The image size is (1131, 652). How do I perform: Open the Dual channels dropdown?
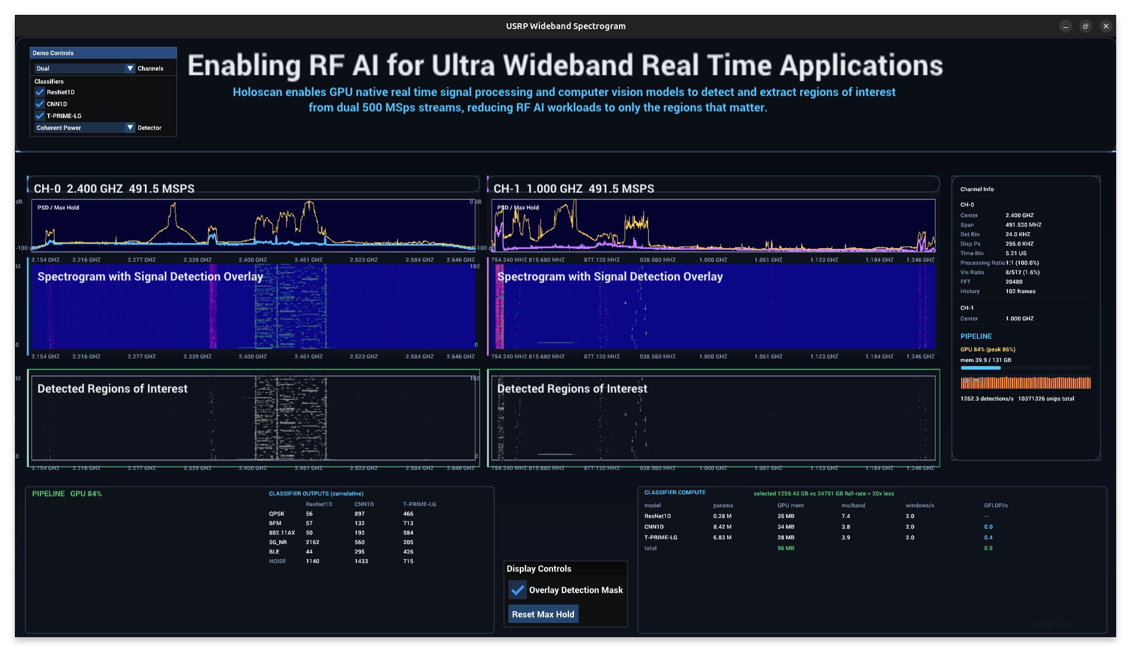click(x=85, y=68)
